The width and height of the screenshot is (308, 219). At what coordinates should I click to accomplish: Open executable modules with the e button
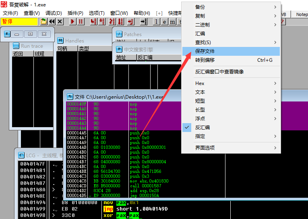(164, 22)
